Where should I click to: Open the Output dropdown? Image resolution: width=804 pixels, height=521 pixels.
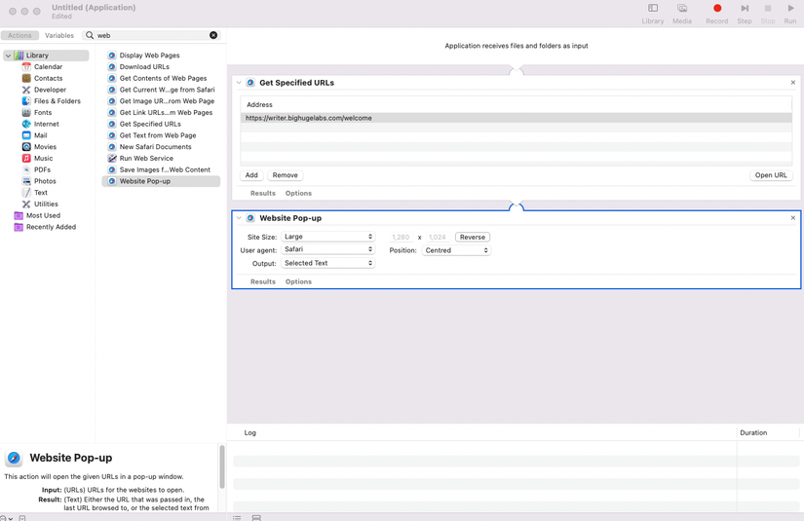(327, 263)
